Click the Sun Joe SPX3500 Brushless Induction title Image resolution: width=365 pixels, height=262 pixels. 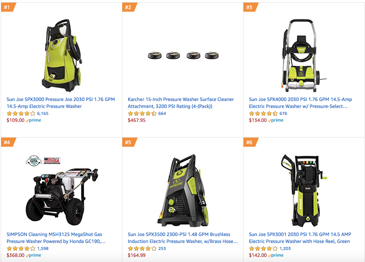(x=183, y=238)
